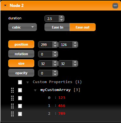
Task: Increment the rotation value
Action: click(55, 53)
